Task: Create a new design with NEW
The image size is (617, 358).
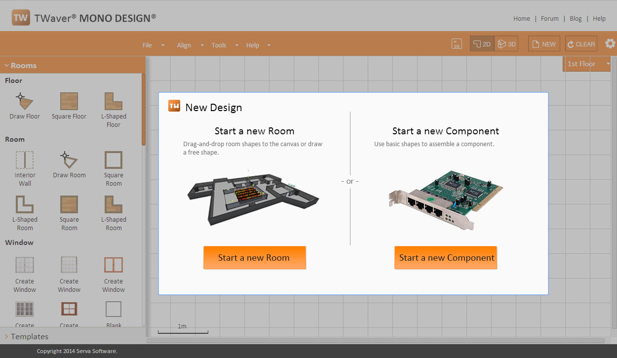Action: pyautogui.click(x=544, y=44)
